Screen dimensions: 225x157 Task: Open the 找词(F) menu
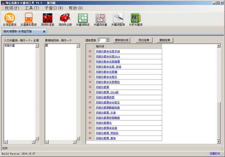(x=12, y=8)
